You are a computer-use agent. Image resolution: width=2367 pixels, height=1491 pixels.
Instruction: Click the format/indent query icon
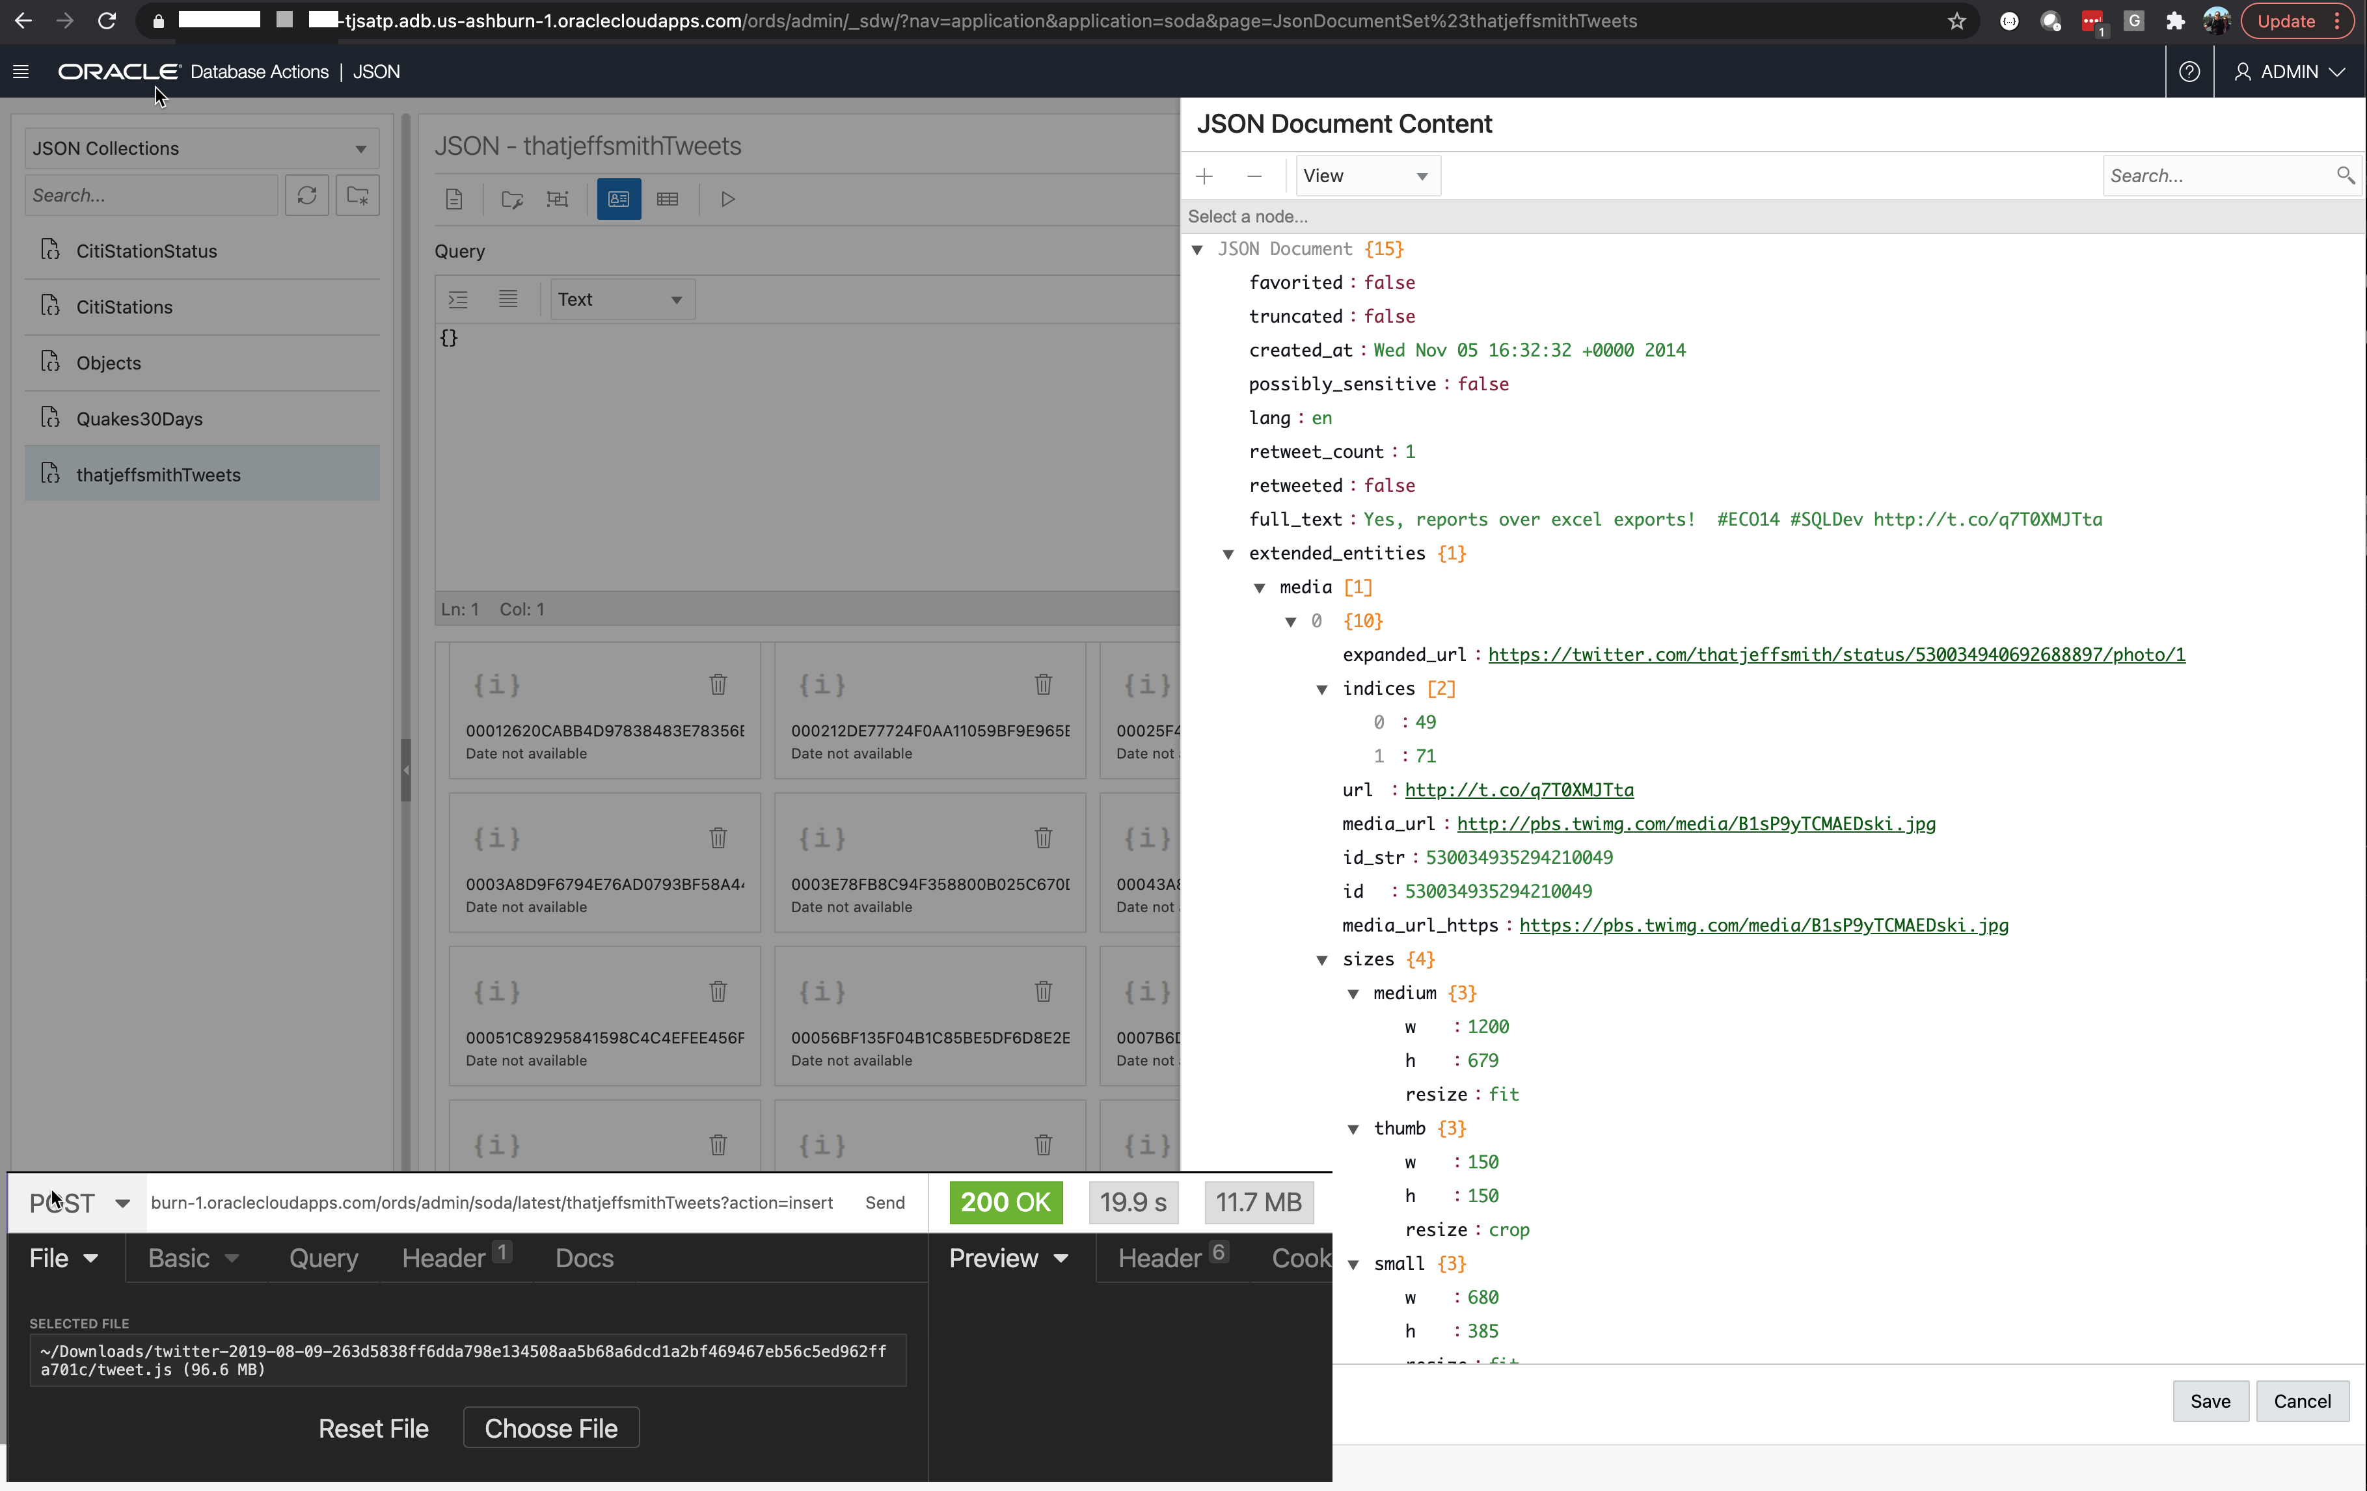click(458, 300)
